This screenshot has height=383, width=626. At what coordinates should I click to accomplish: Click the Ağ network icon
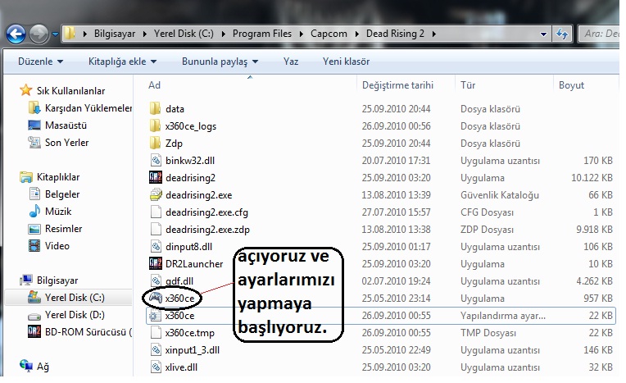click(26, 366)
